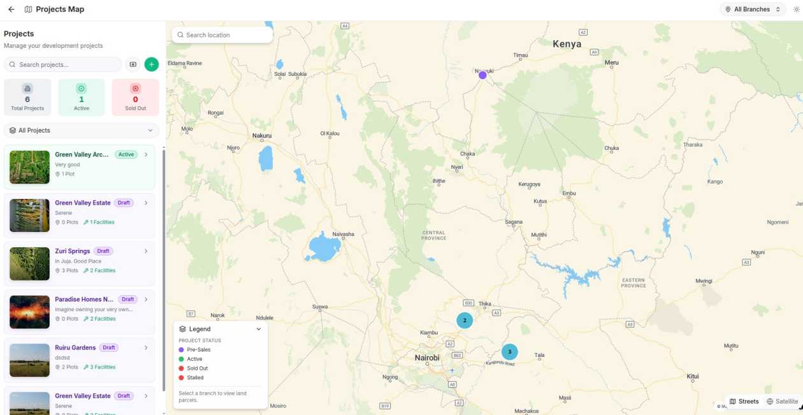Click the Draft badge on Paradise Homes
803x415 pixels.
pos(128,299)
